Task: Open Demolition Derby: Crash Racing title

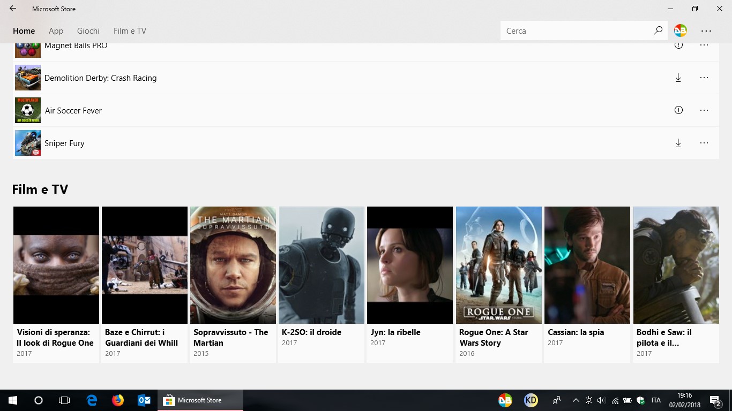Action: pyautogui.click(x=101, y=78)
